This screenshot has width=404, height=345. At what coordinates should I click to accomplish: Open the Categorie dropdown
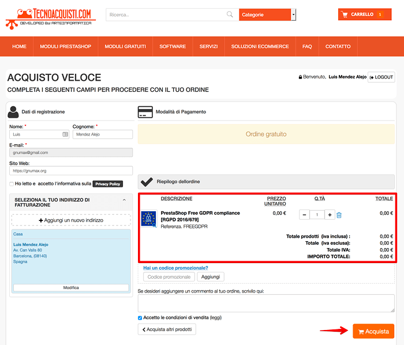point(267,14)
